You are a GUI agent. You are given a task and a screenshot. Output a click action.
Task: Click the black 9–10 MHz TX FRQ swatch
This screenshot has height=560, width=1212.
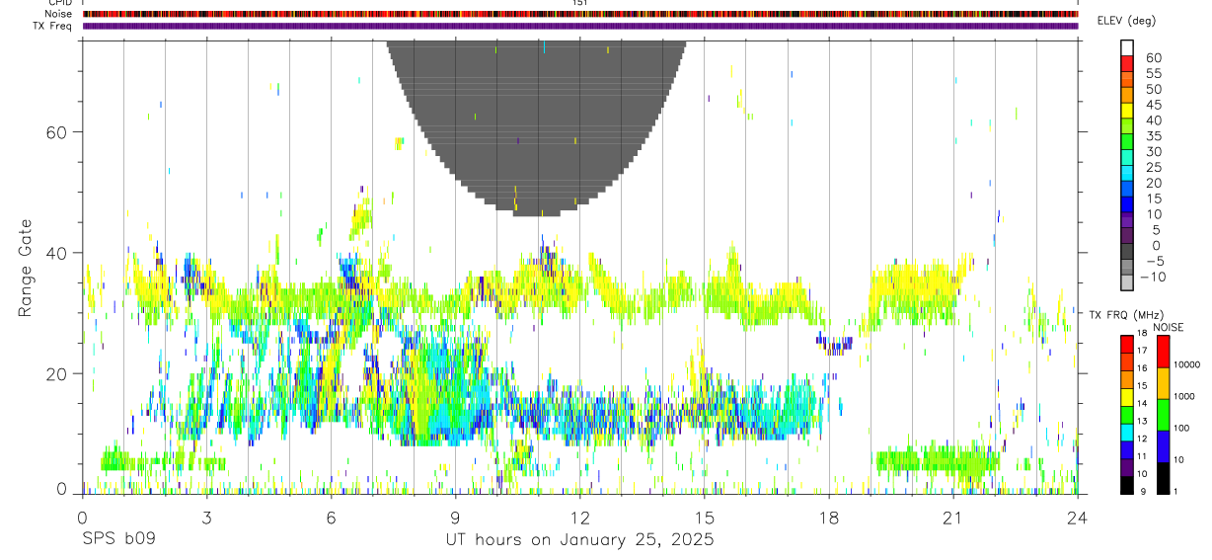[x=1127, y=485]
